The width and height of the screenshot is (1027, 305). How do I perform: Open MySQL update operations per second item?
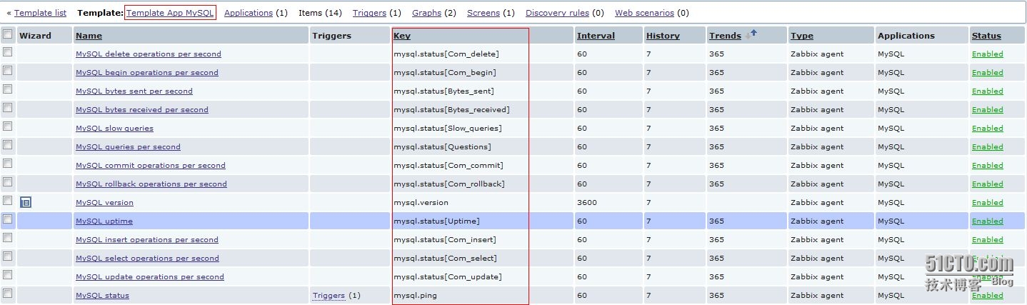click(150, 277)
